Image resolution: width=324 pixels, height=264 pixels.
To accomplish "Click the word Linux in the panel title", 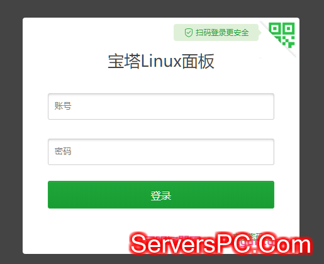I will click(x=161, y=61).
